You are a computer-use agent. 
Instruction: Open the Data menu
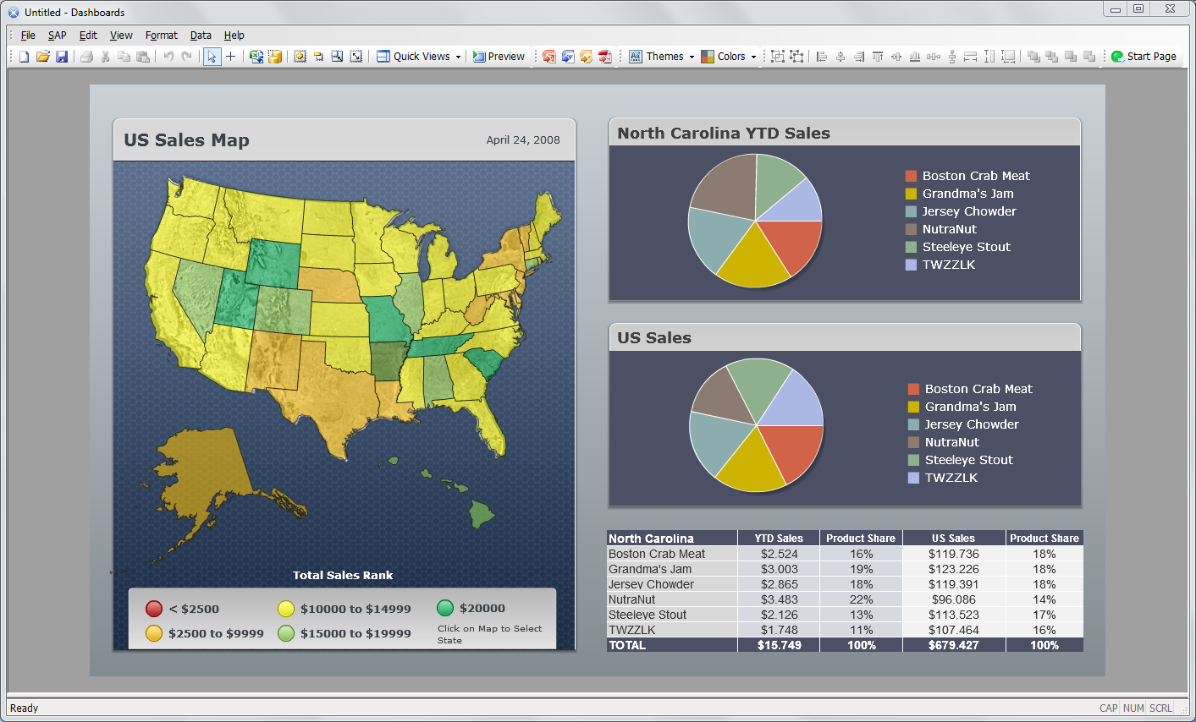click(201, 36)
